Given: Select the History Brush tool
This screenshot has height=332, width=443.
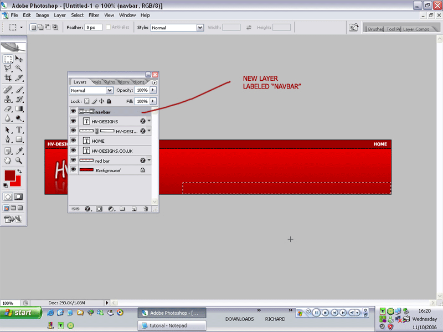Looking at the screenshot, I should [19, 99].
